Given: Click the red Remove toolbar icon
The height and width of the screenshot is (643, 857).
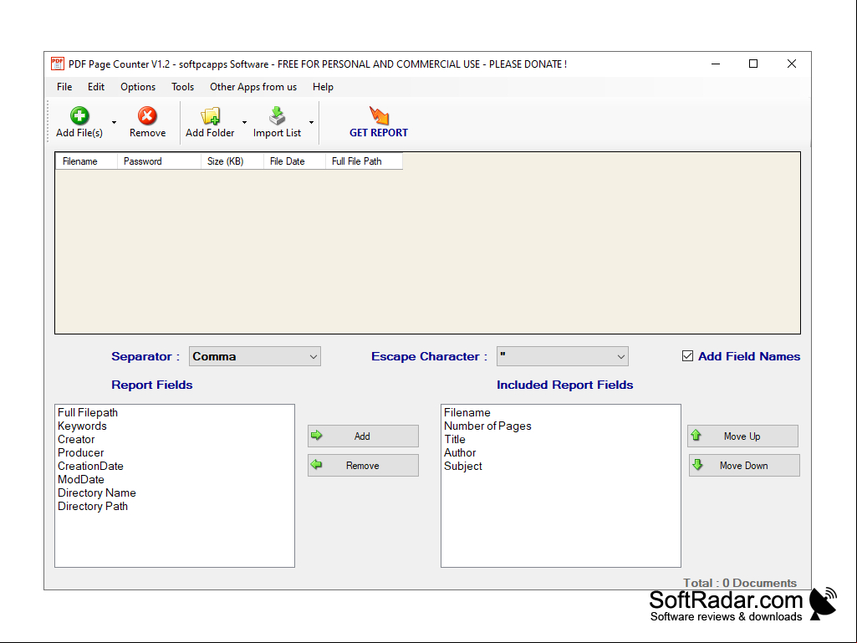Looking at the screenshot, I should (147, 115).
